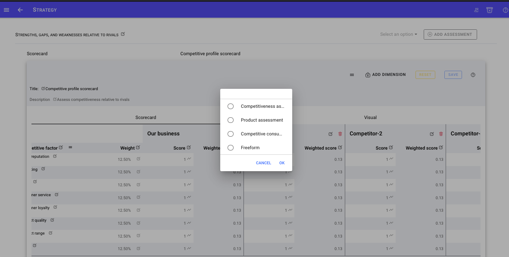The height and width of the screenshot is (257, 509).
Task: Switch to the Visual tab
Action: pyautogui.click(x=370, y=118)
